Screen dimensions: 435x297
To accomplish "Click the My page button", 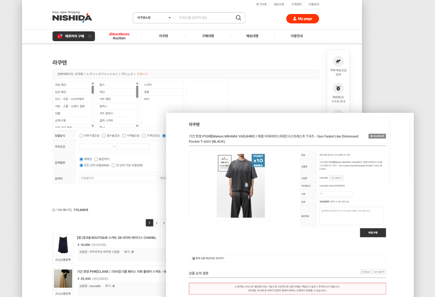I will point(302,19).
